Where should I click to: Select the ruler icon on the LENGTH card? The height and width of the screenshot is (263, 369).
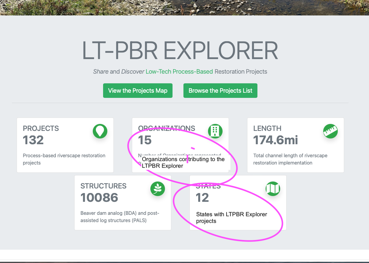tap(330, 131)
